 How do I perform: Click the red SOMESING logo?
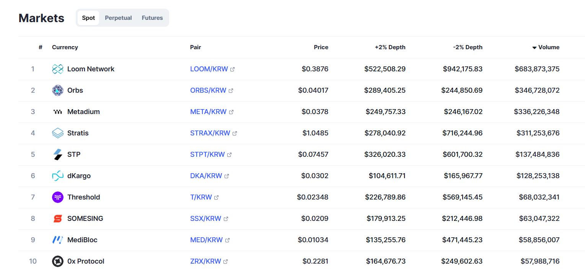click(58, 219)
